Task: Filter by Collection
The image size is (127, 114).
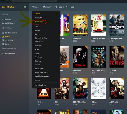Action: point(46,42)
